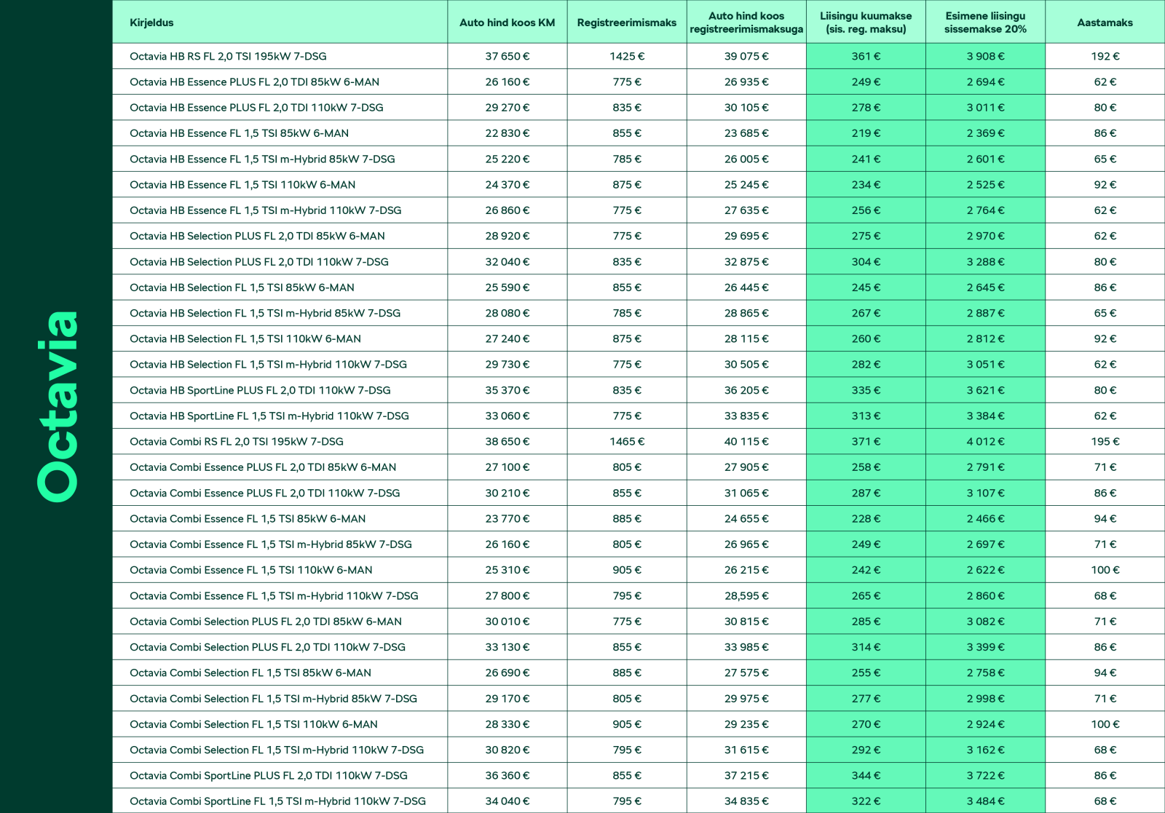
Task: Click the Aastamaks column header
Action: pyautogui.click(x=1105, y=23)
